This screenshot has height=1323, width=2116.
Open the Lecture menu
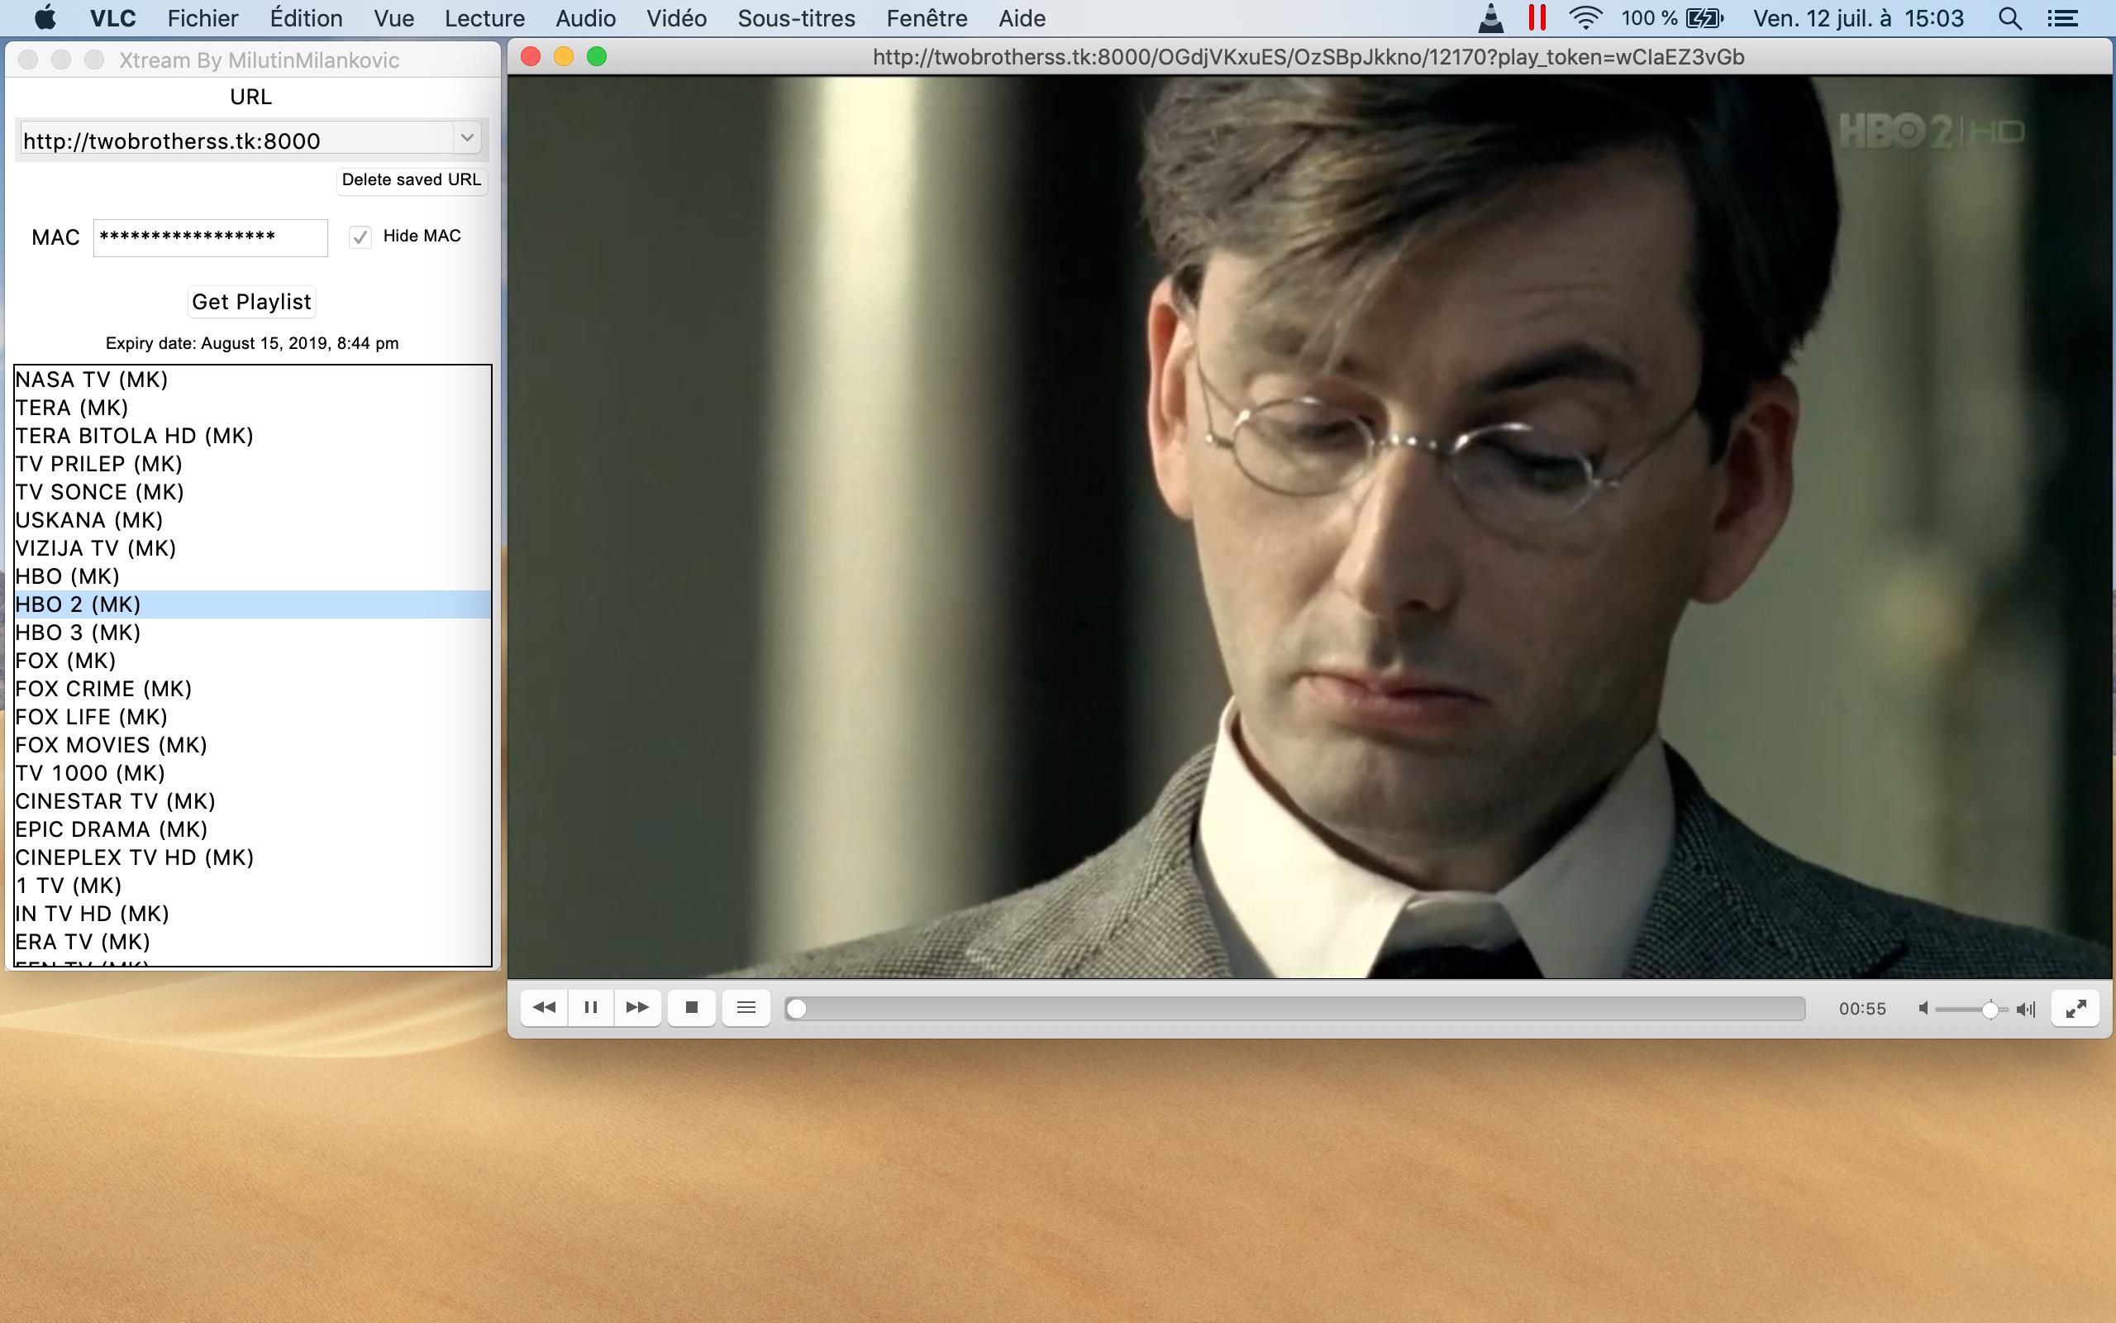[484, 18]
